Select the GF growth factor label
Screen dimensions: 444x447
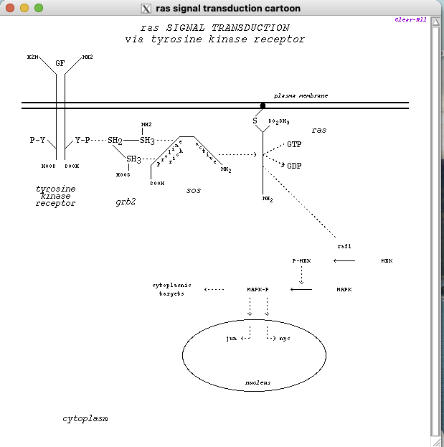coord(60,64)
